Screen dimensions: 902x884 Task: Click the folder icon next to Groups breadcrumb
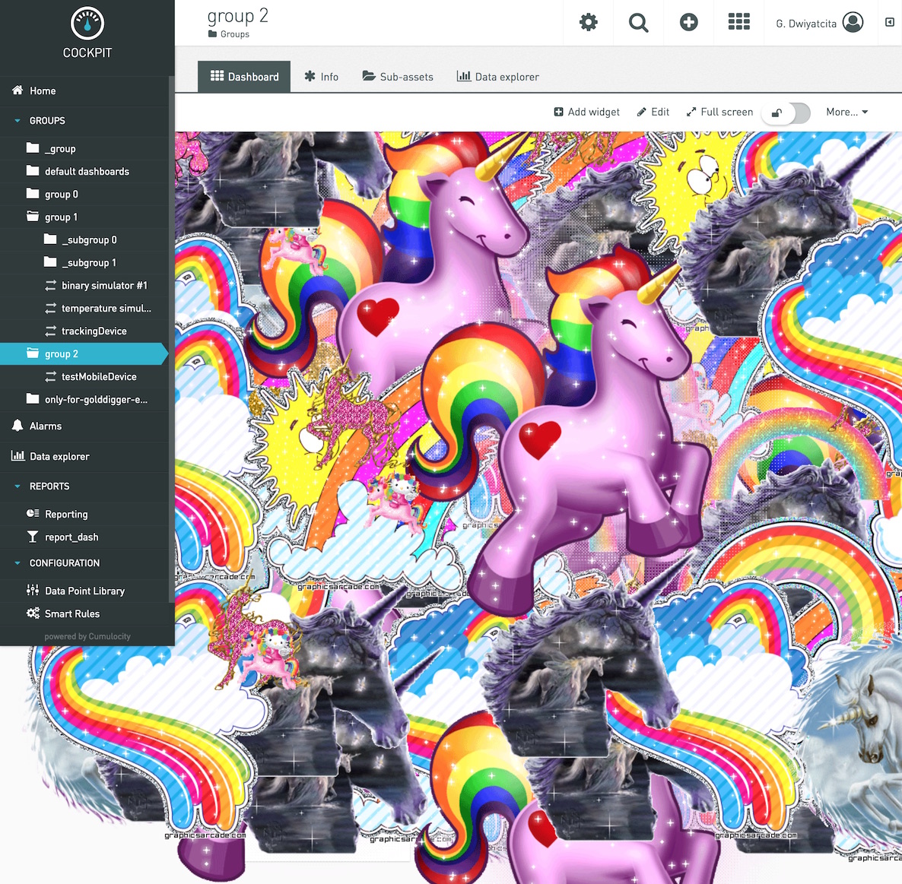click(x=212, y=34)
